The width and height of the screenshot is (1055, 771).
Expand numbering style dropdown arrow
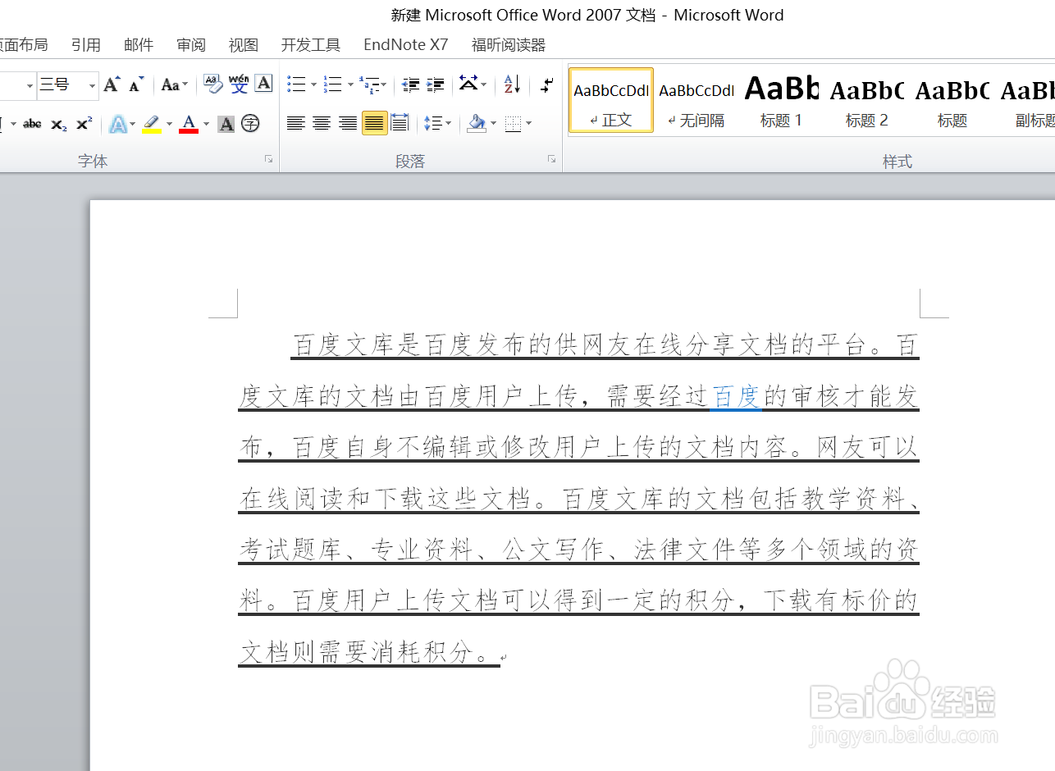click(350, 84)
